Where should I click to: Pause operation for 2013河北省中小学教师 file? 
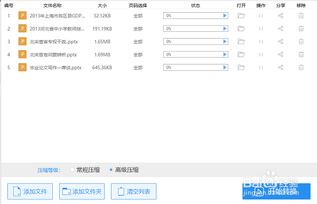tap(261, 29)
